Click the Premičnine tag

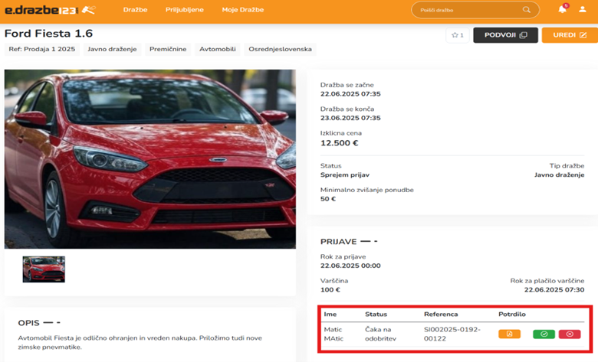(x=168, y=49)
